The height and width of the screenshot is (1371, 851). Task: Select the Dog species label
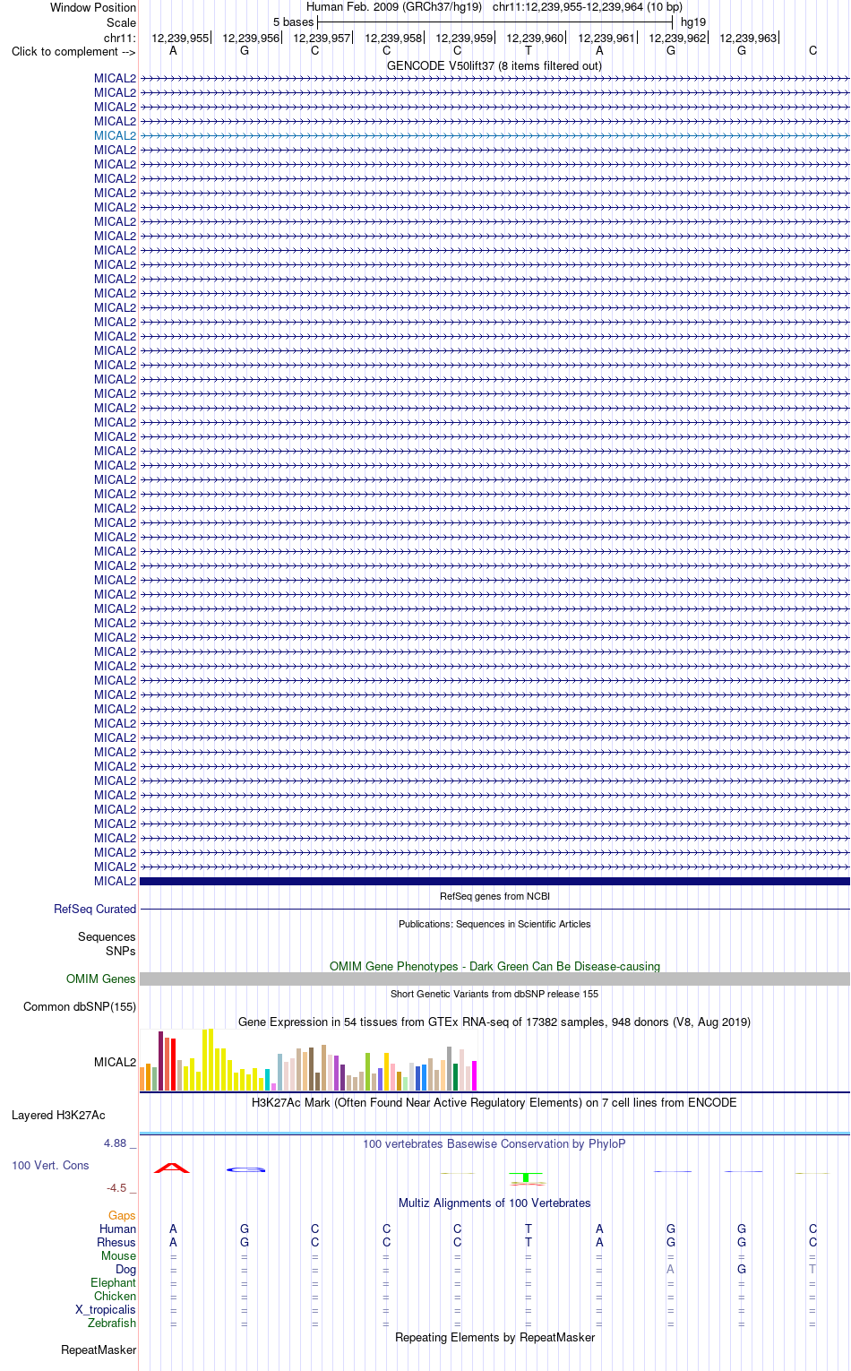(x=125, y=1269)
